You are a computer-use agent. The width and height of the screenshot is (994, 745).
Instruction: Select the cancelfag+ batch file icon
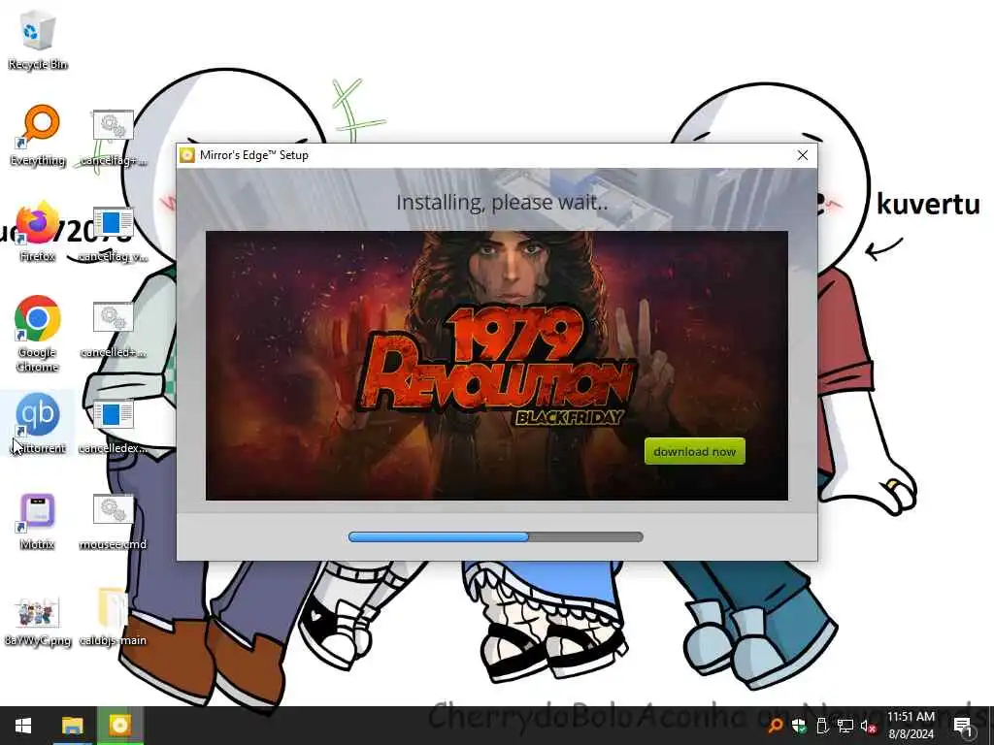point(113,138)
